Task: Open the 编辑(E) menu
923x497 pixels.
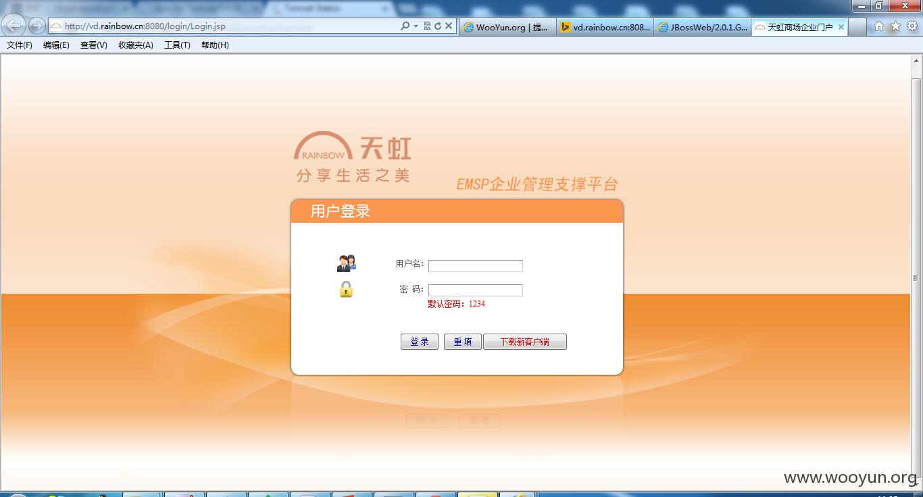Action: point(56,45)
